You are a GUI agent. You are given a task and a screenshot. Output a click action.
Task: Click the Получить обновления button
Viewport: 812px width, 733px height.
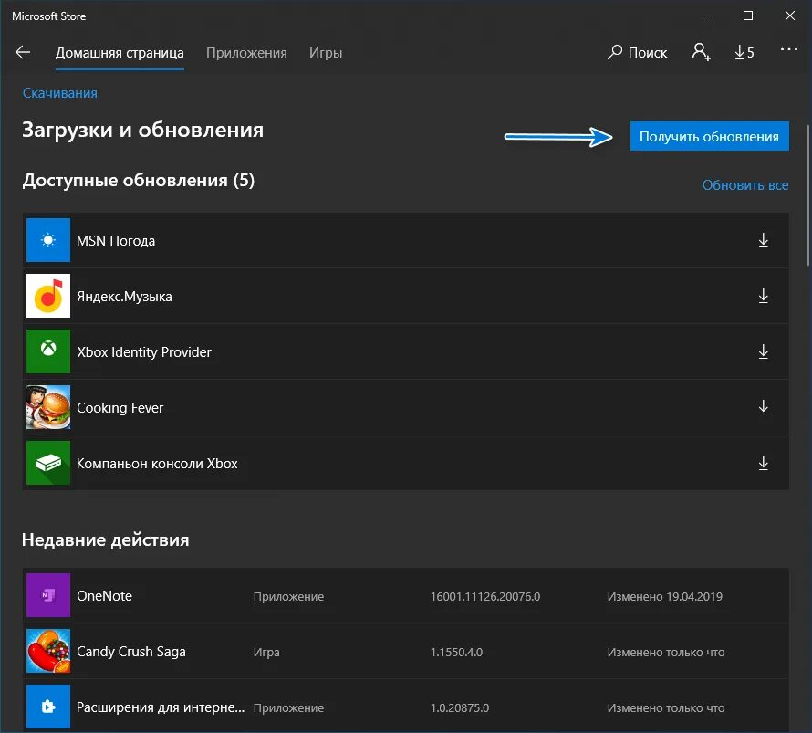[x=710, y=136]
